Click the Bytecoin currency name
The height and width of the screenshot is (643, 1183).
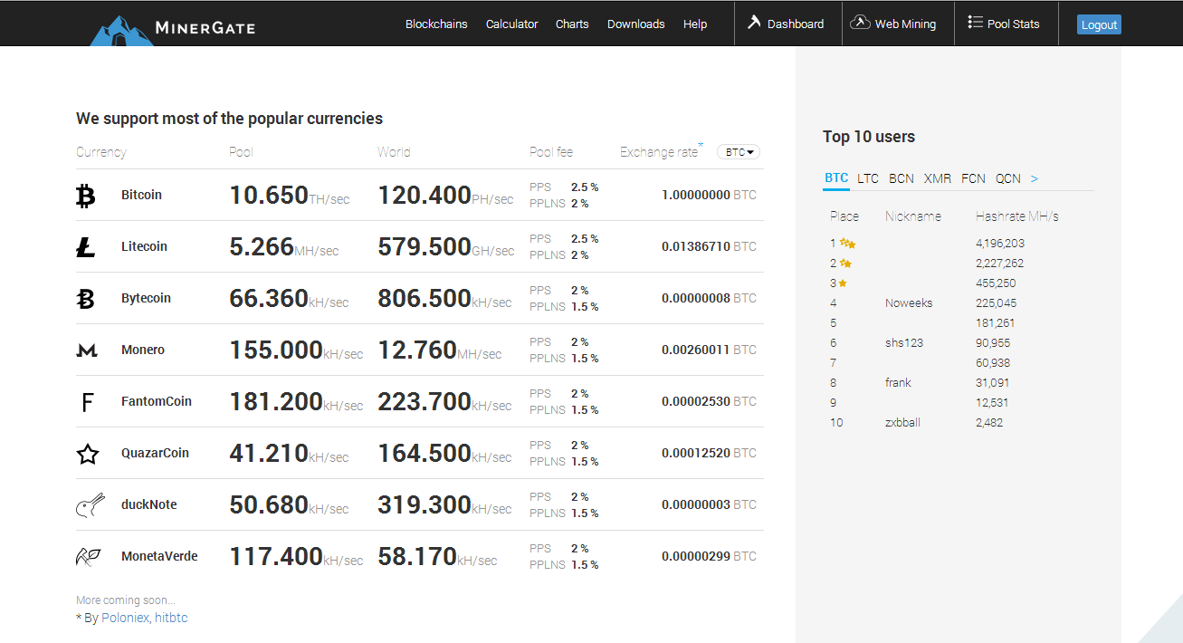[x=146, y=298]
